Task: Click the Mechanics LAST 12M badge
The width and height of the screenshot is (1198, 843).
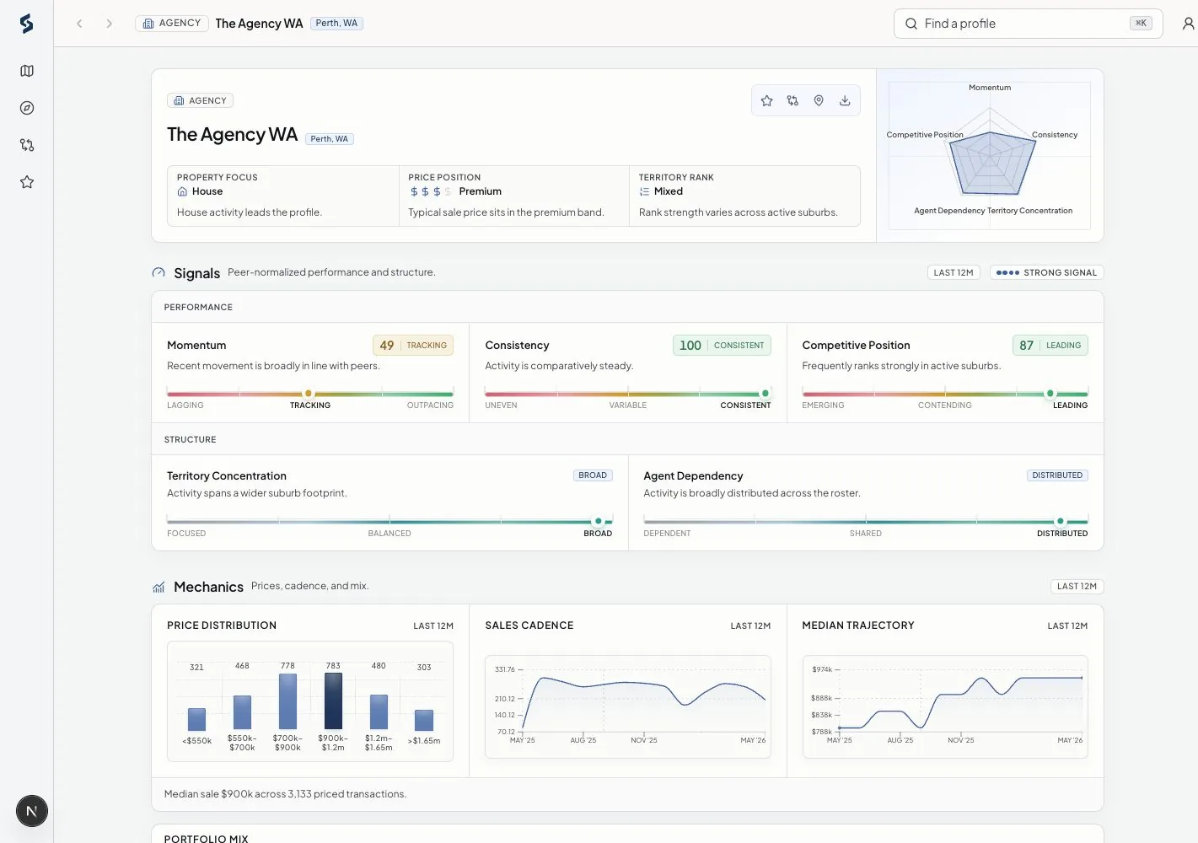Action: coord(1077,586)
